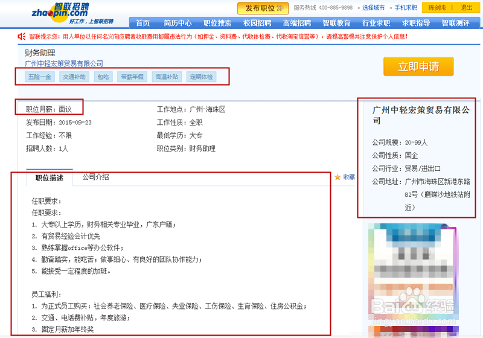Click requirement line about 大专以上学历

pyautogui.click(x=104, y=225)
